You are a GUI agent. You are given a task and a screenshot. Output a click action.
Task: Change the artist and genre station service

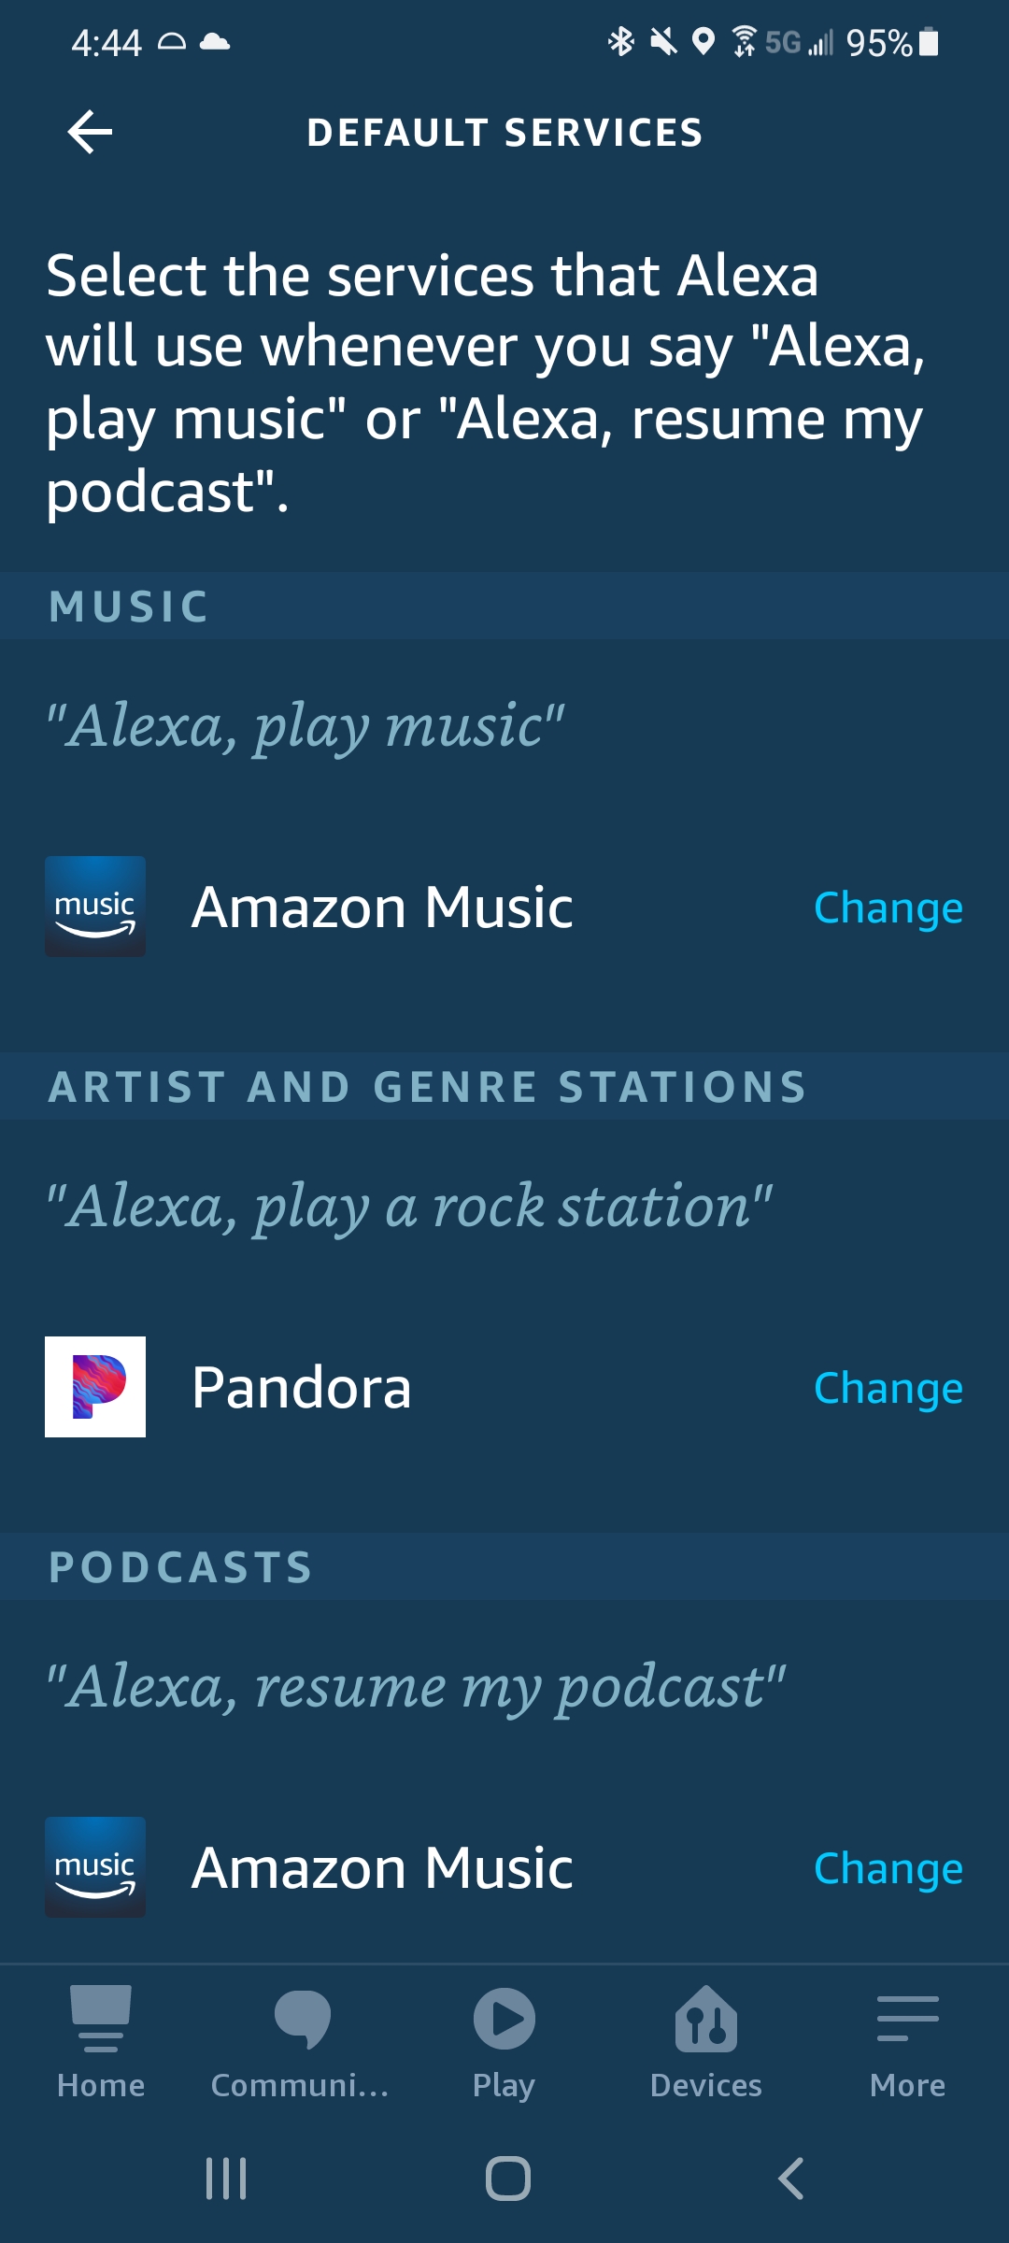tap(888, 1389)
